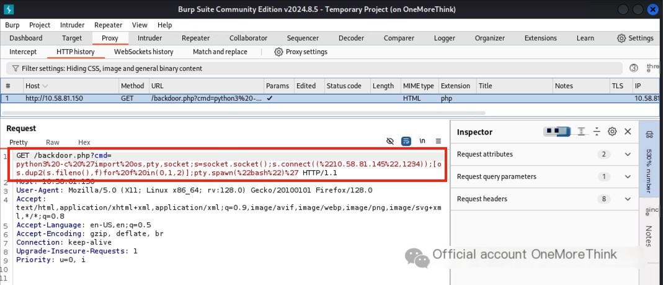663x285 pixels.
Task: Select the http://10.58.81.150 history row
Action: coord(331,99)
